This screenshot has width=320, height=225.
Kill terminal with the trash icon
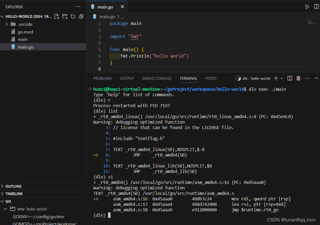[x=298, y=78]
